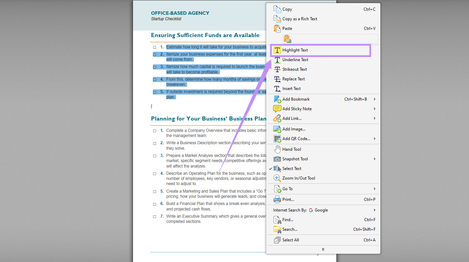
Task: Select the Highlight Text tool
Action: tap(296, 50)
